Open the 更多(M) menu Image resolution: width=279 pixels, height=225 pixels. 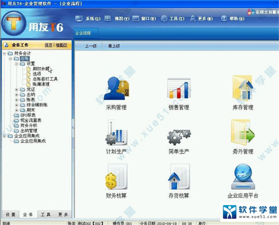tap(206, 19)
